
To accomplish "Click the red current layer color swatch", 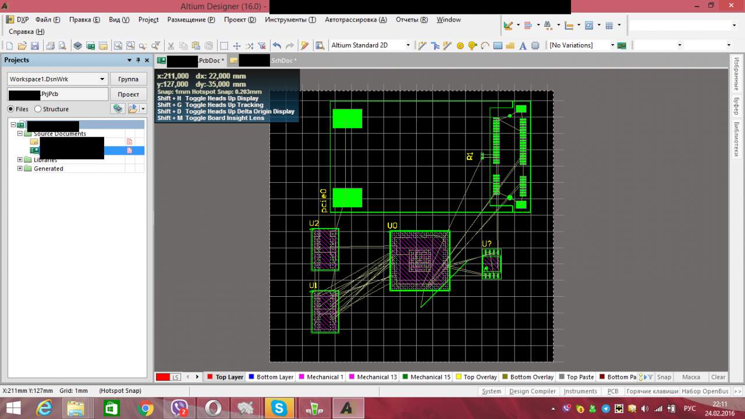I will 162,377.
